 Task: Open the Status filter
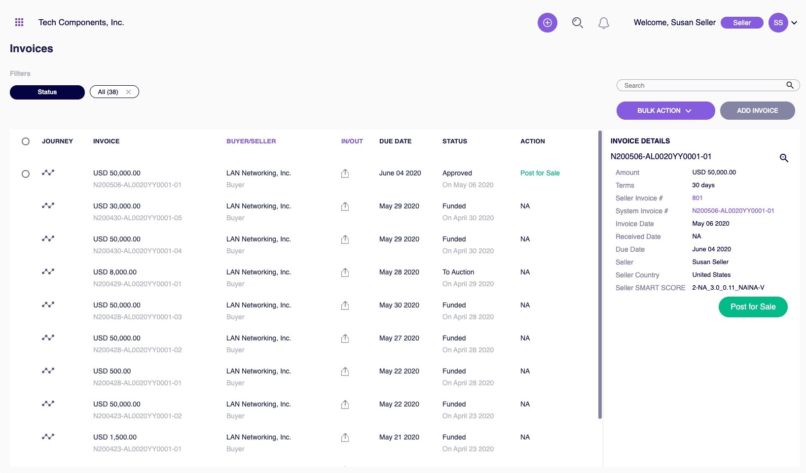(x=47, y=92)
